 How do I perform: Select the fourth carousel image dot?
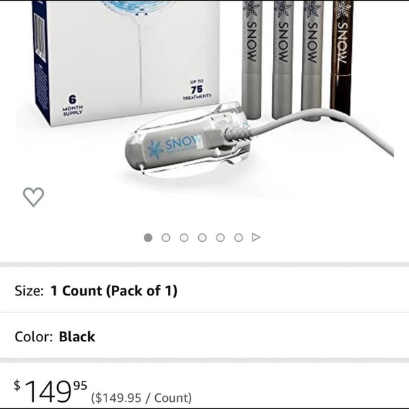coord(202,238)
